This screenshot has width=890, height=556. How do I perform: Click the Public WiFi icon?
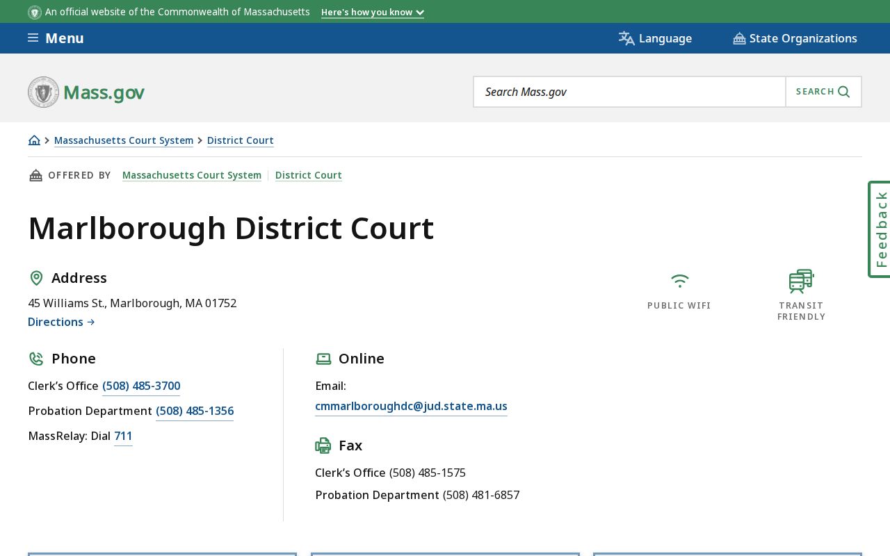click(x=679, y=281)
